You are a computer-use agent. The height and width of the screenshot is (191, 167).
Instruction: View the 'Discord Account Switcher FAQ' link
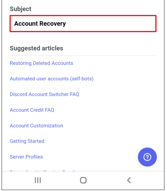coord(45,94)
